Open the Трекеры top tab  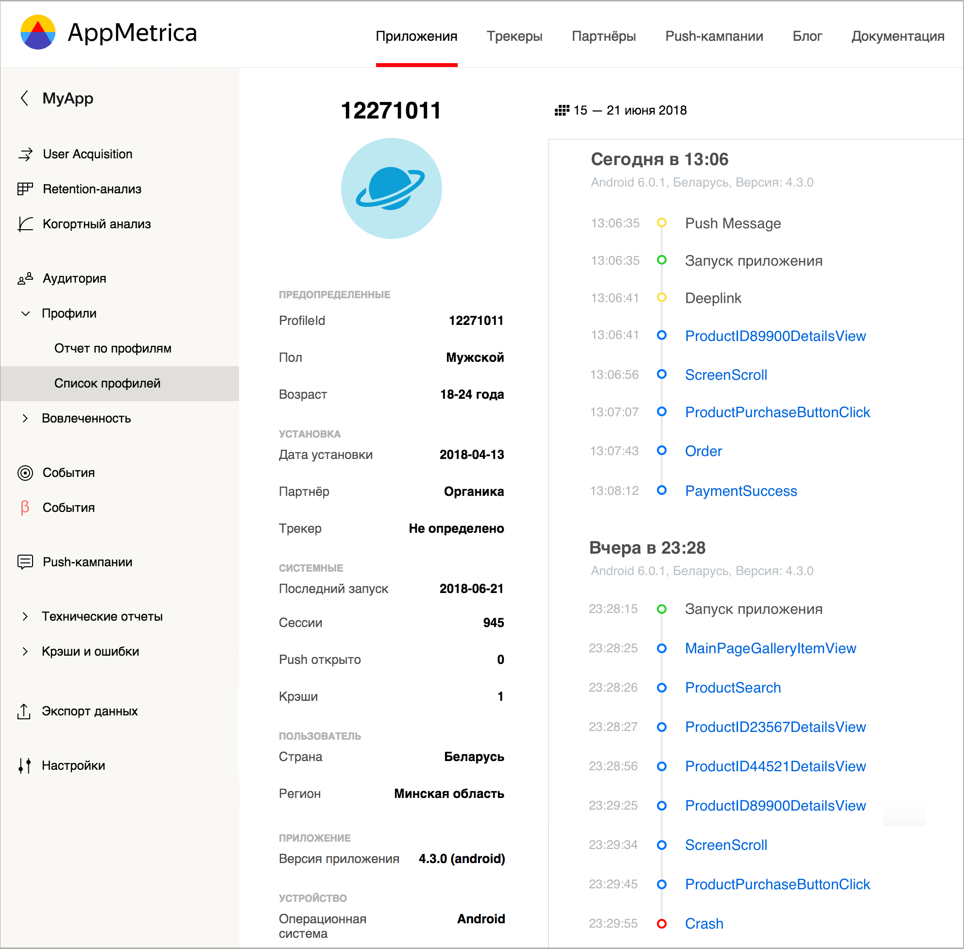(514, 36)
